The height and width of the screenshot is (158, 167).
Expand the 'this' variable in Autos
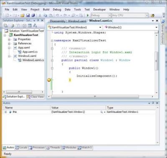coord(5,112)
